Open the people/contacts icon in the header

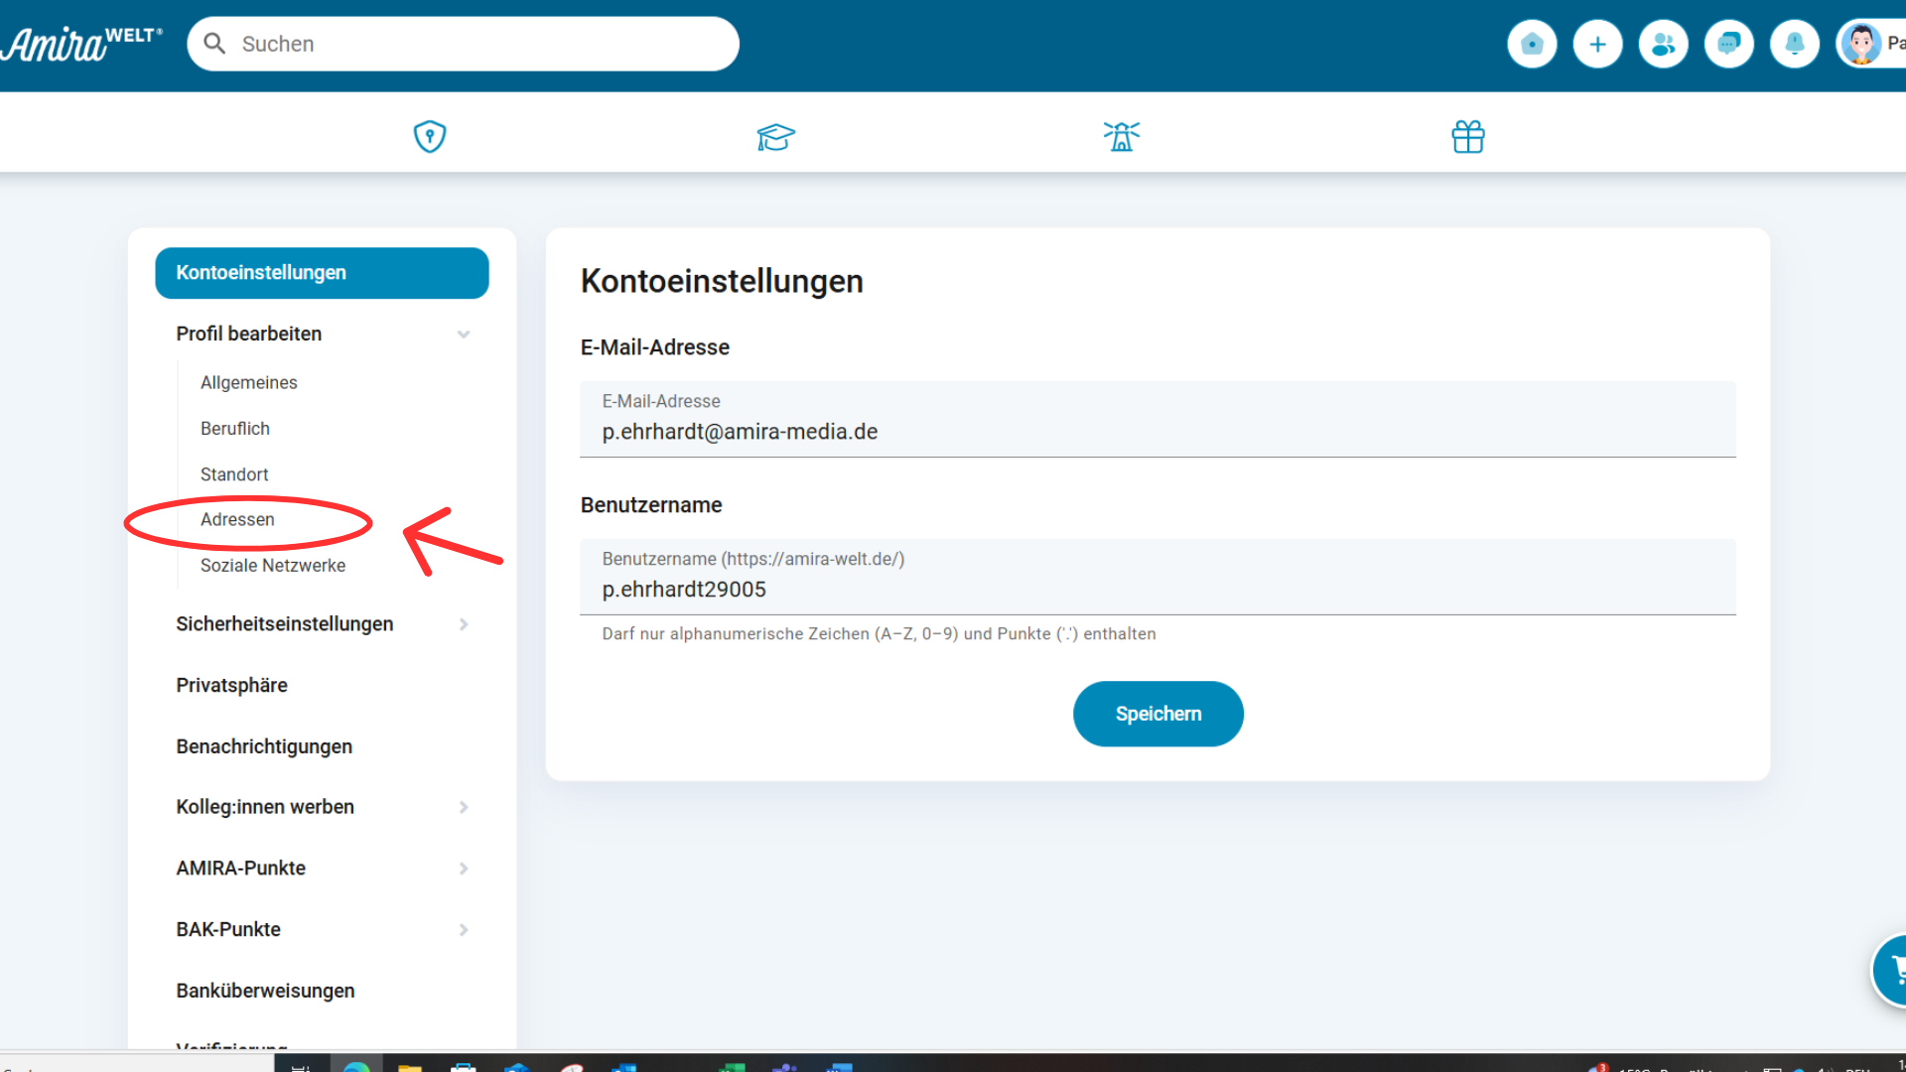point(1663,44)
